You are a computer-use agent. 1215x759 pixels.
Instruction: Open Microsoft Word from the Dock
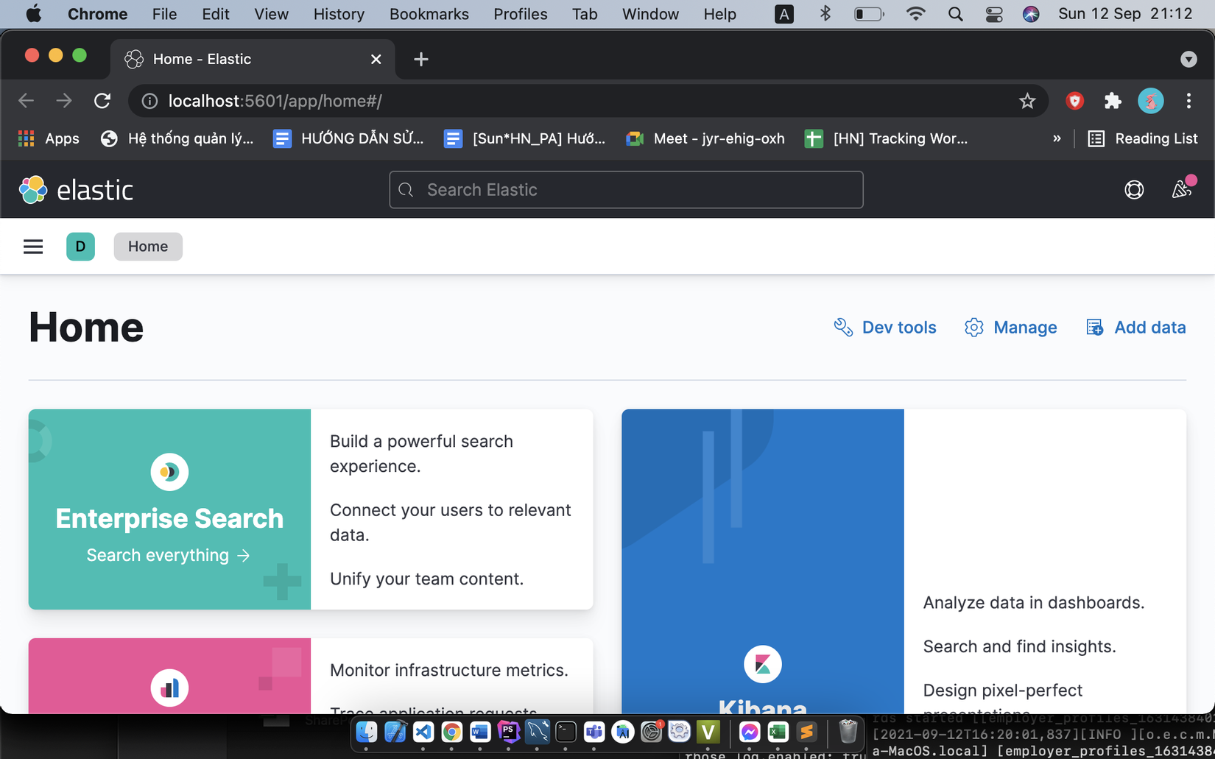pos(480,732)
